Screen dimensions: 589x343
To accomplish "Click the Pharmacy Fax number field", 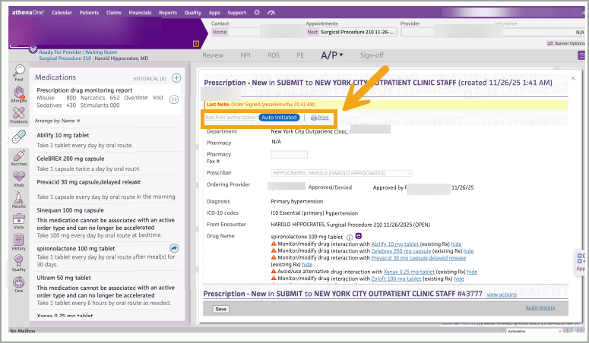I will point(289,155).
